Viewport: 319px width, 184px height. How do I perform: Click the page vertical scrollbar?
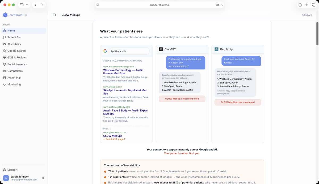pos(317,34)
